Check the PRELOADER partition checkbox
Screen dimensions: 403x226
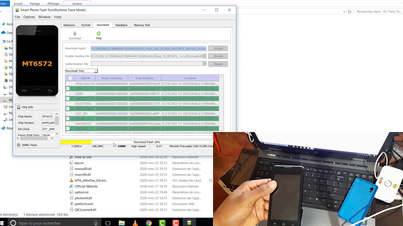68,84
